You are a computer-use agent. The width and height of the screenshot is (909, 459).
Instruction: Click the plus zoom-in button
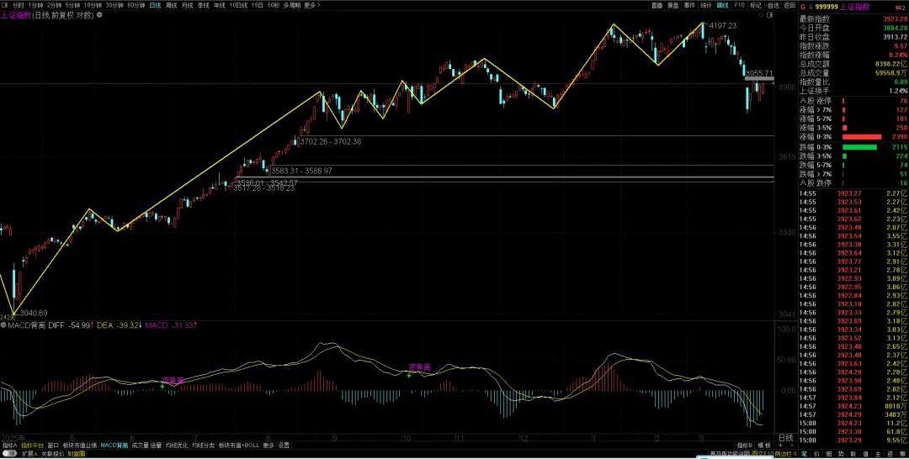pyautogui.click(x=780, y=445)
